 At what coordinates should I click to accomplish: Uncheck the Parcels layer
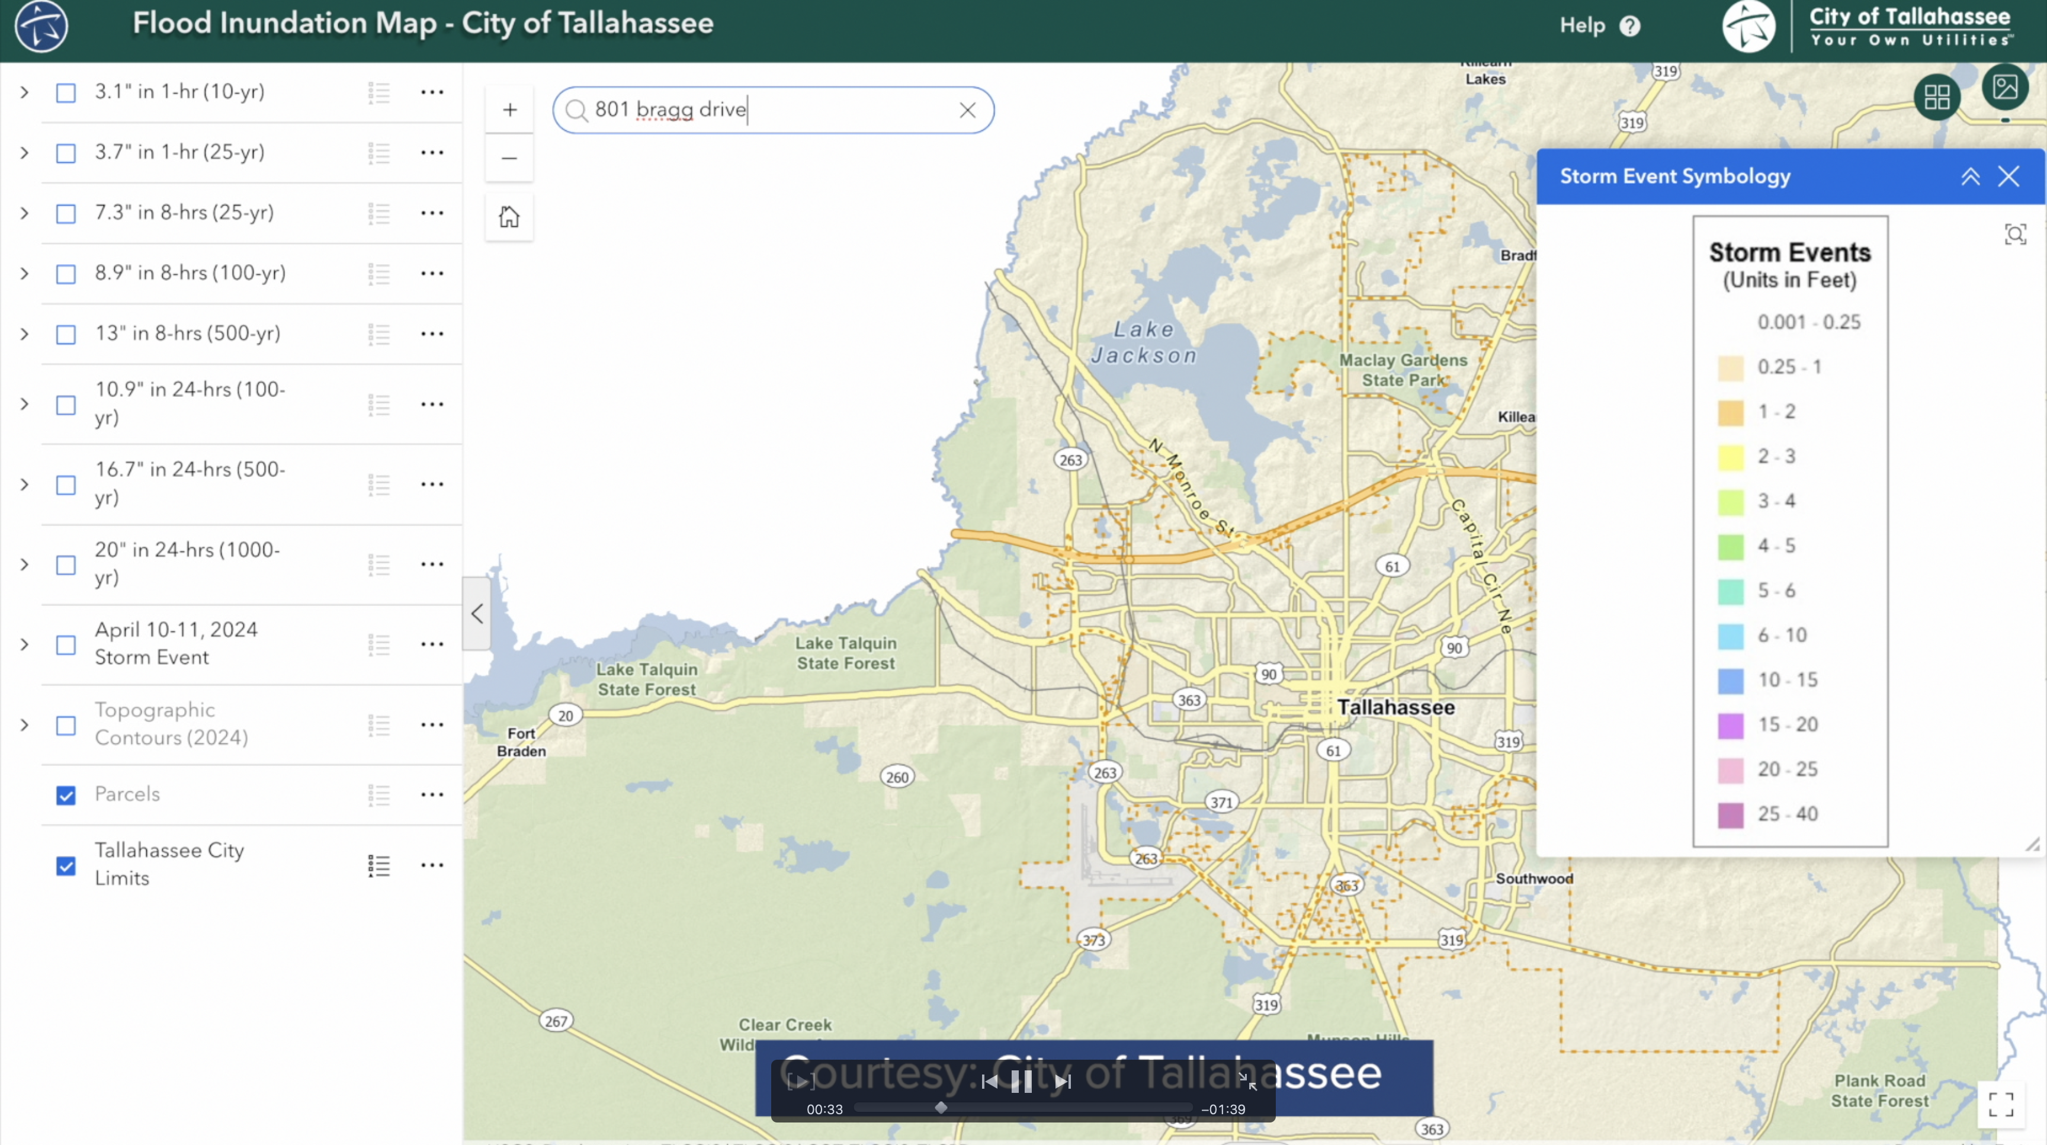tap(66, 794)
